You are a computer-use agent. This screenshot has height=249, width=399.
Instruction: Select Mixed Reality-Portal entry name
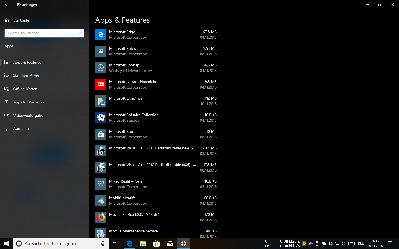[126, 181]
